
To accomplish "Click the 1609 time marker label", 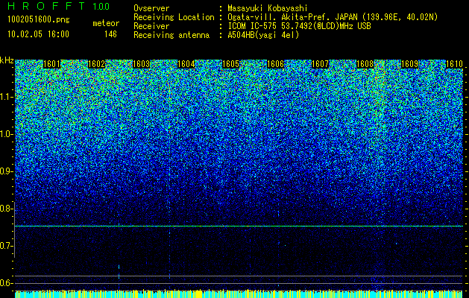I will point(410,64).
